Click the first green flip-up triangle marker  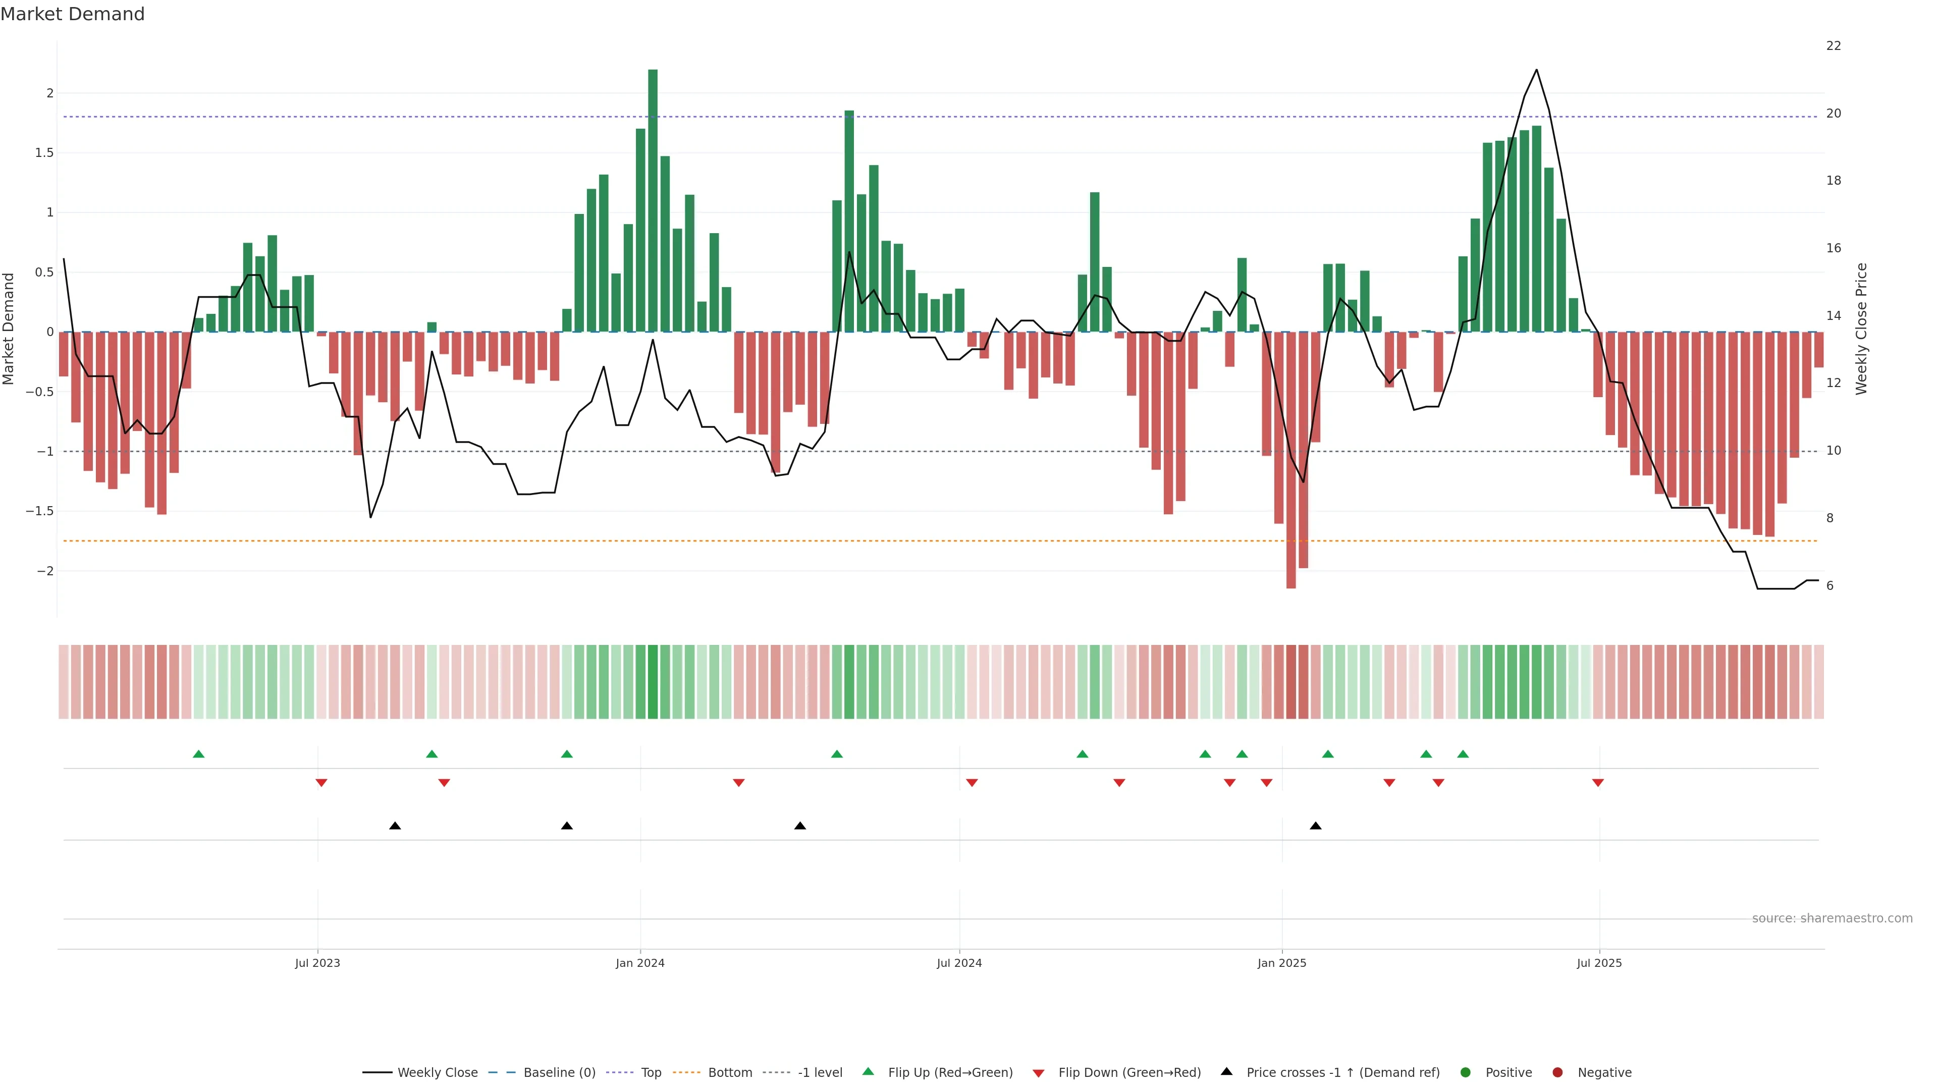pyautogui.click(x=199, y=754)
